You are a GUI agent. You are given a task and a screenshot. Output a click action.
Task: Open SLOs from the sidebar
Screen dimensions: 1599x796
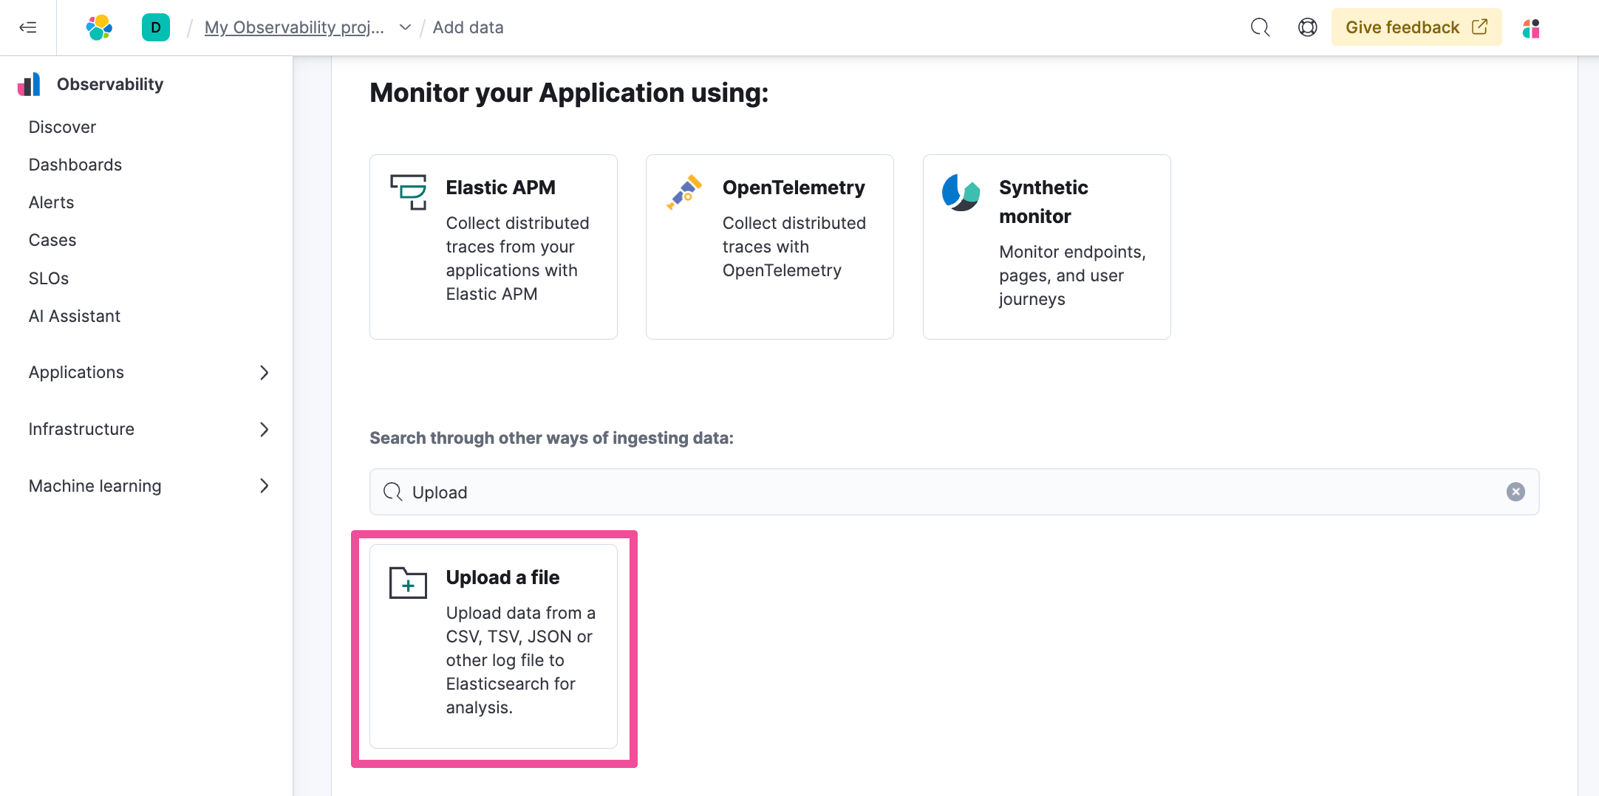[x=49, y=278]
